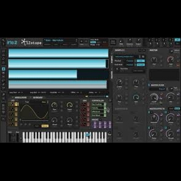The width and height of the screenshot is (181, 181).
Task: Click the iZotope logo in the header
Action: [31, 42]
